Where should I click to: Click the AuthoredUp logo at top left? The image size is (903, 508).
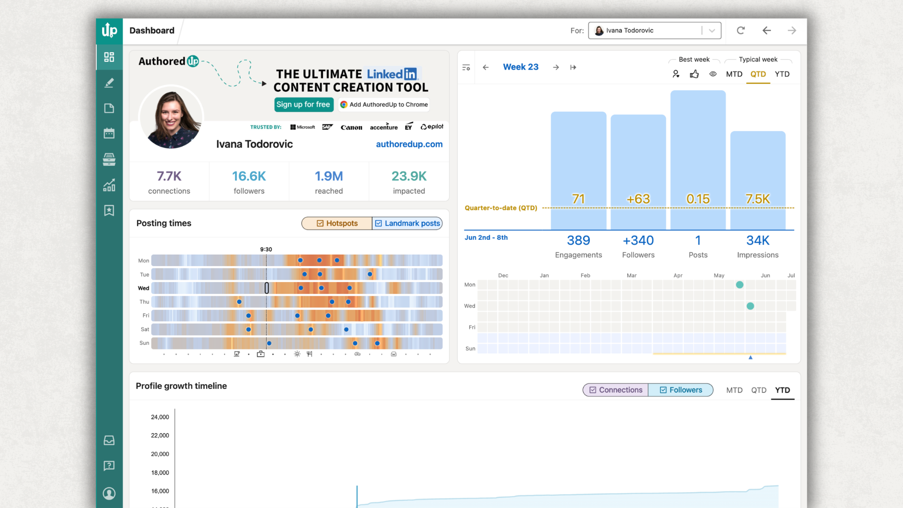(x=110, y=31)
